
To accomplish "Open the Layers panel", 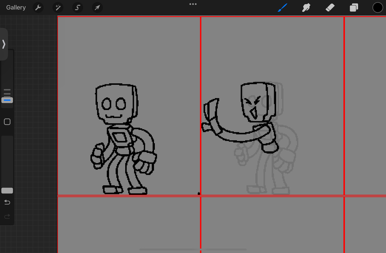I will pos(354,8).
